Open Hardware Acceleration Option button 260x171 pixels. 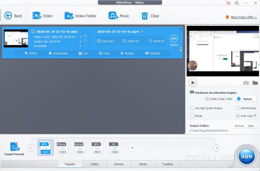[x=245, y=99]
